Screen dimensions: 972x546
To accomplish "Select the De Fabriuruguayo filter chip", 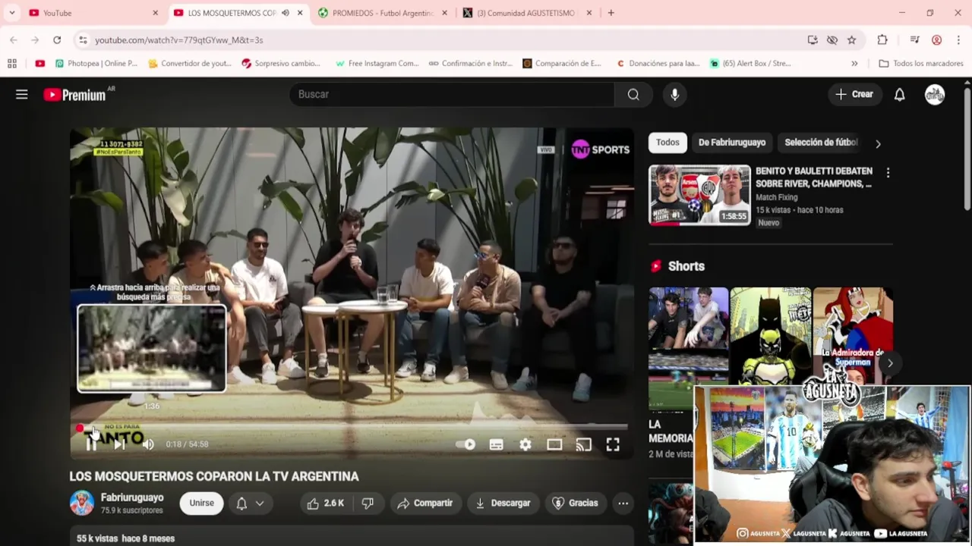I will point(732,143).
